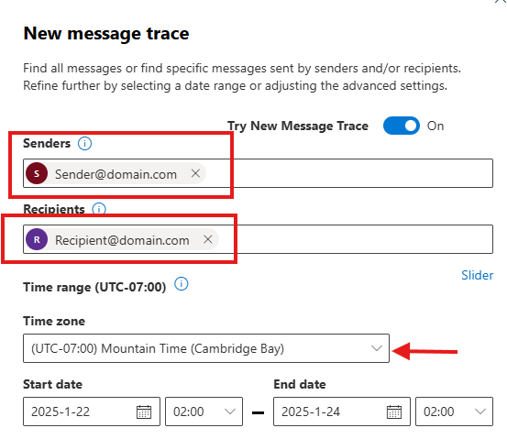This screenshot has height=439, width=507.
Task: Turn off Try New Message Trace toggle
Action: tap(402, 126)
